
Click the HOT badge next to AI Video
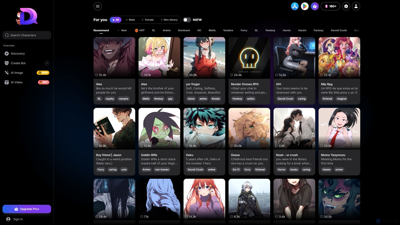click(x=44, y=82)
